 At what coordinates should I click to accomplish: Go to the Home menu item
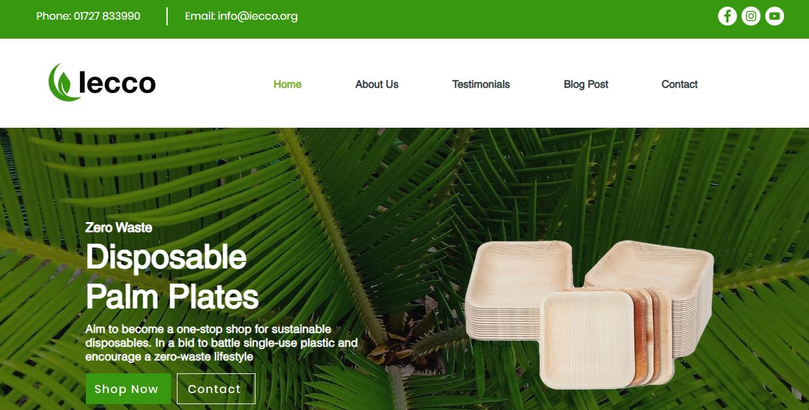point(288,84)
